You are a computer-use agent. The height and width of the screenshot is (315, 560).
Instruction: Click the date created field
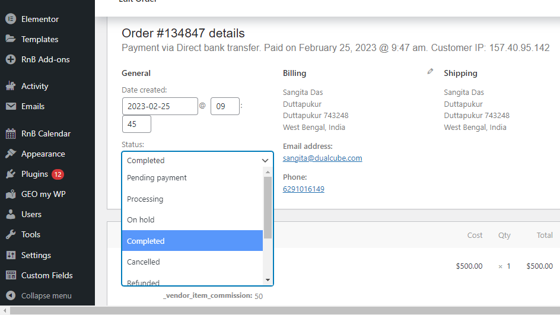160,106
